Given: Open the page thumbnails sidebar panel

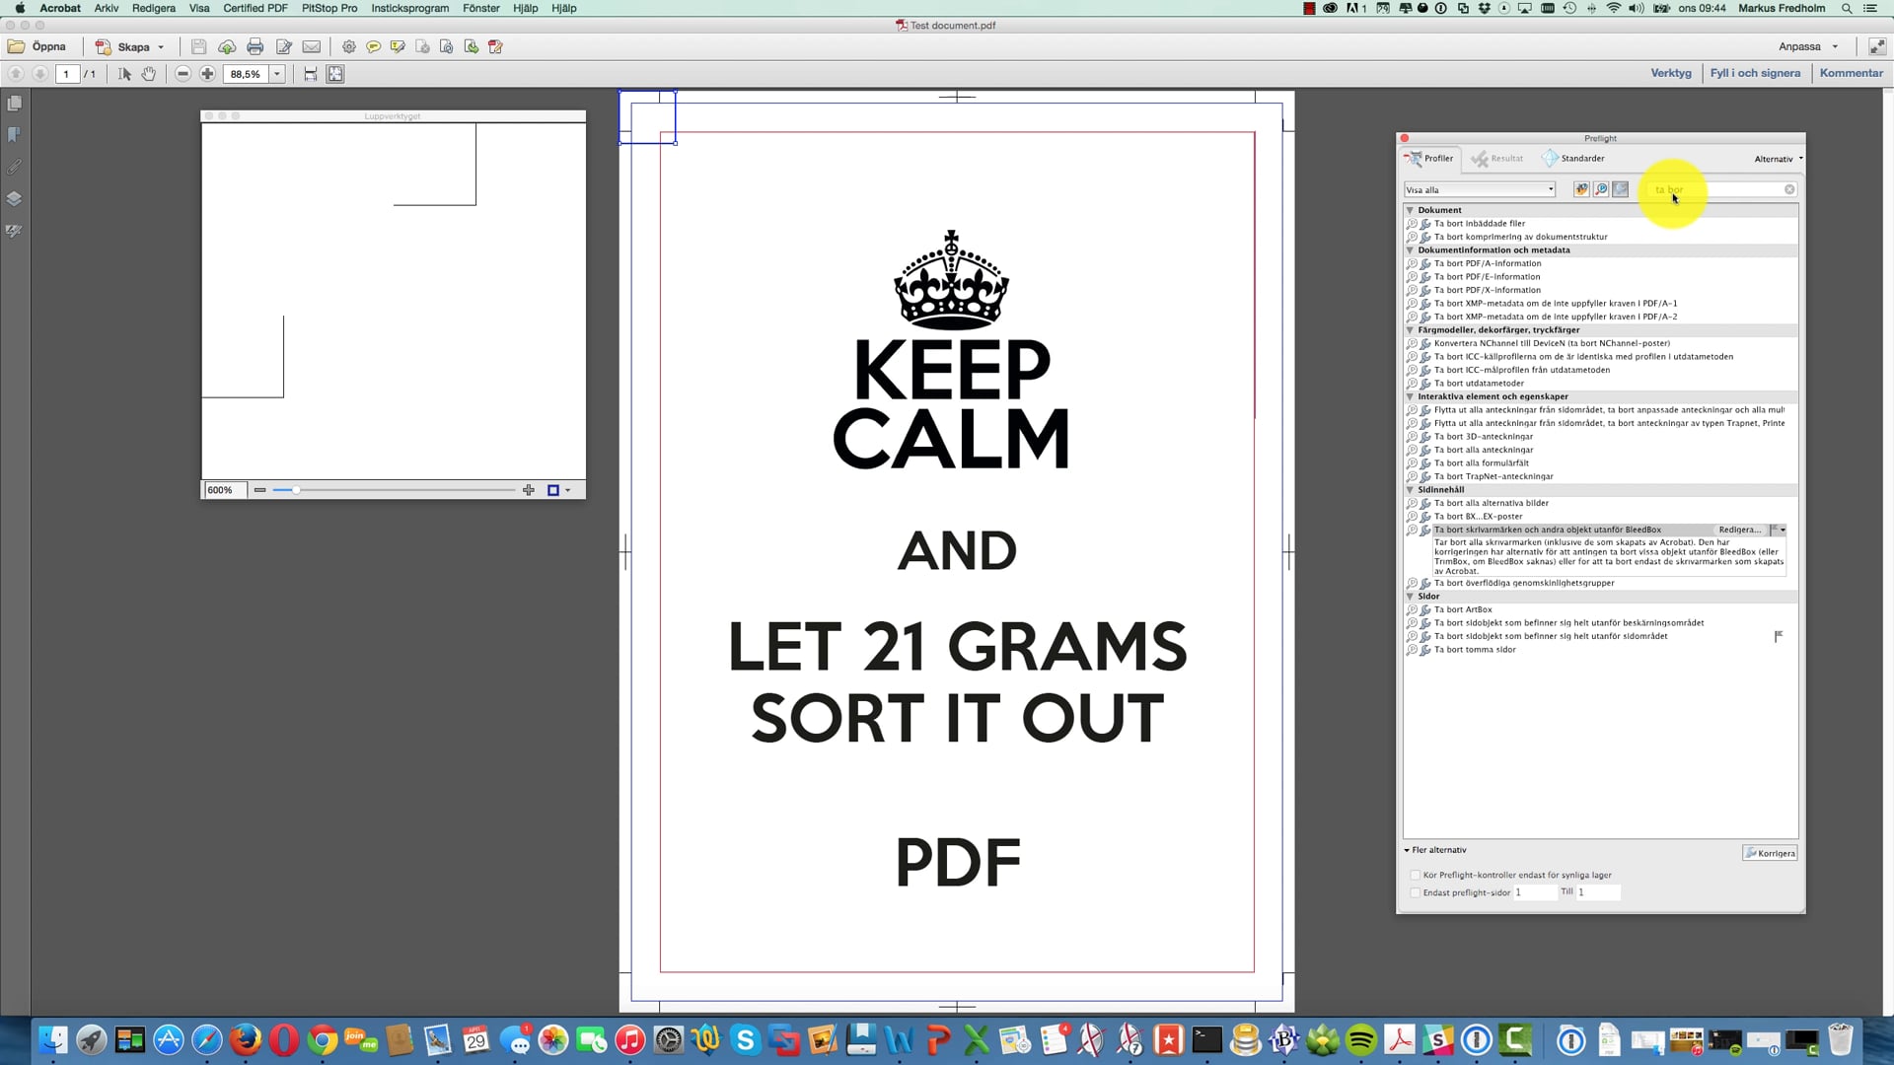Looking at the screenshot, I should (14, 104).
